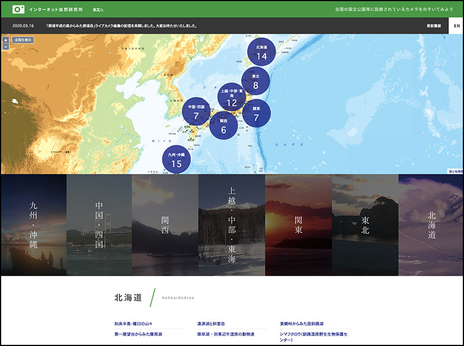Select the 北海道 14 map cluster
The height and width of the screenshot is (346, 464).
(x=262, y=52)
